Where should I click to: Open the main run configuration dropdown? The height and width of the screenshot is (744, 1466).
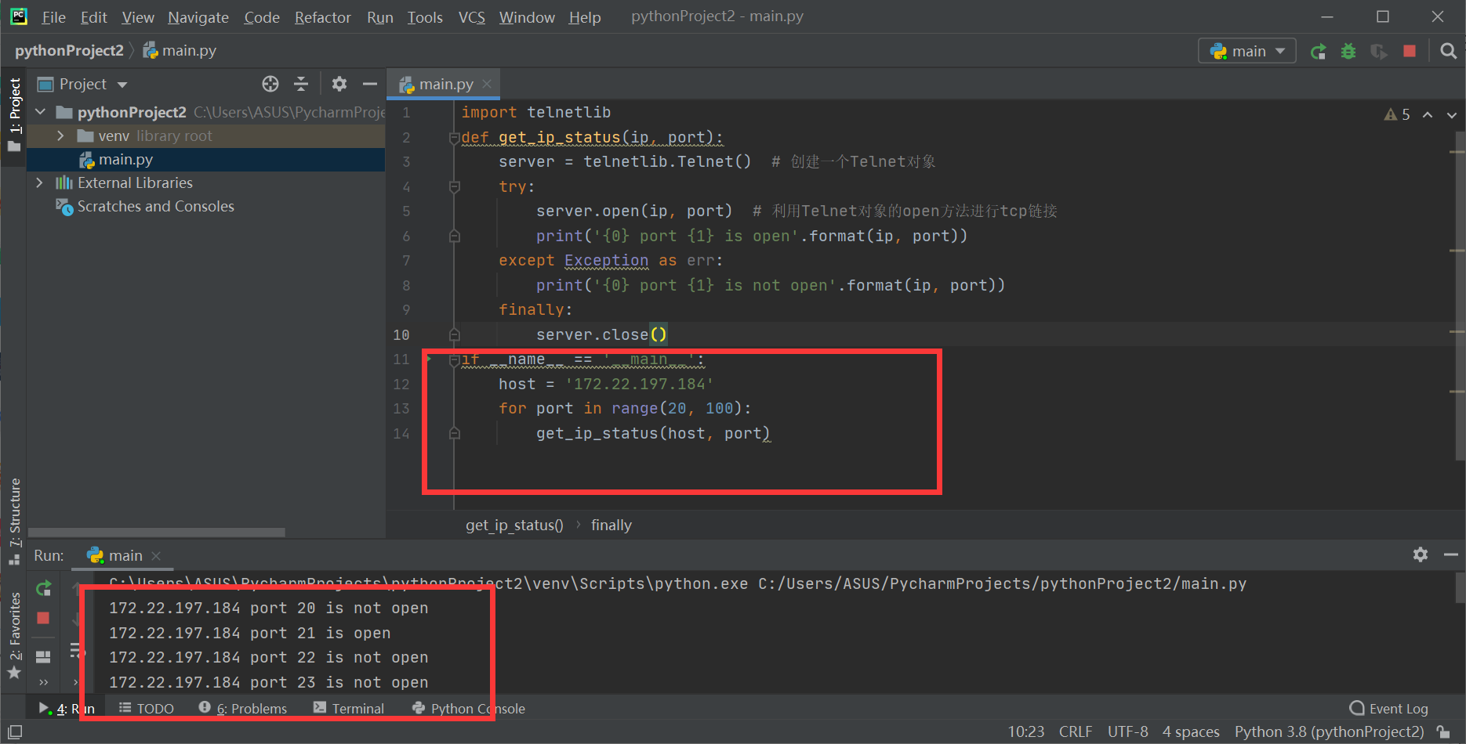pos(1247,52)
